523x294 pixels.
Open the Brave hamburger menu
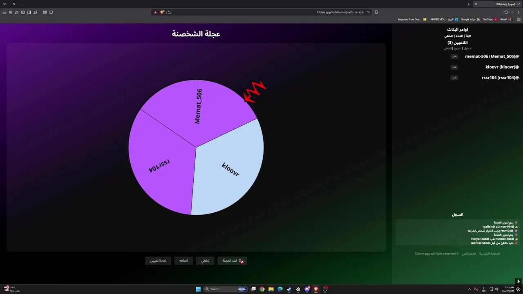click(x=4, y=12)
